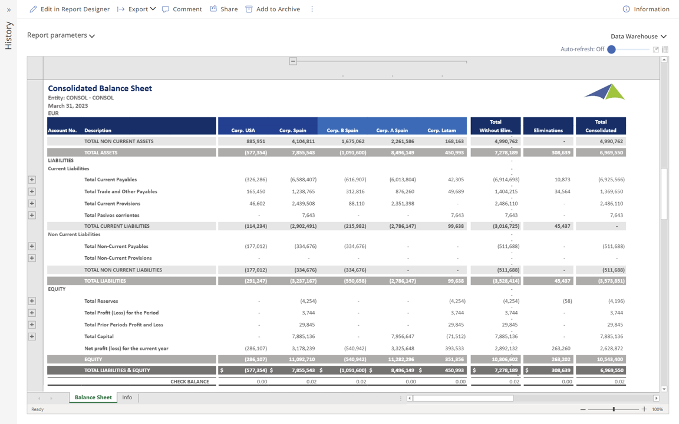
Task: Click the table grid icon near Auto-refresh
Action: (665, 49)
